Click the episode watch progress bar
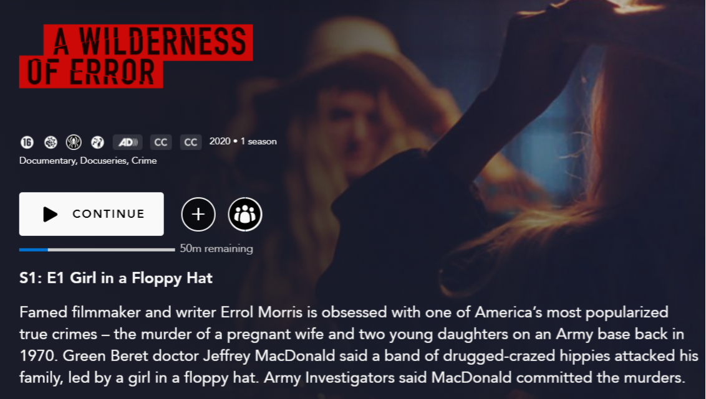706x399 pixels. click(97, 250)
